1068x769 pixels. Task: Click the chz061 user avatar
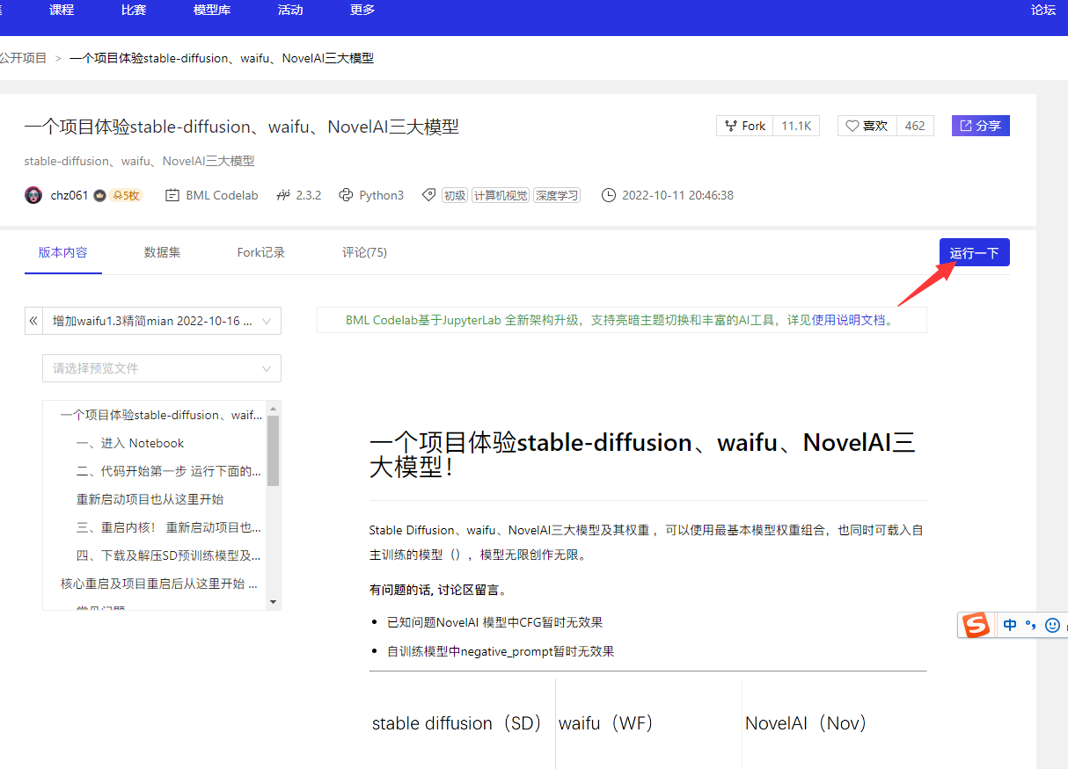[33, 195]
